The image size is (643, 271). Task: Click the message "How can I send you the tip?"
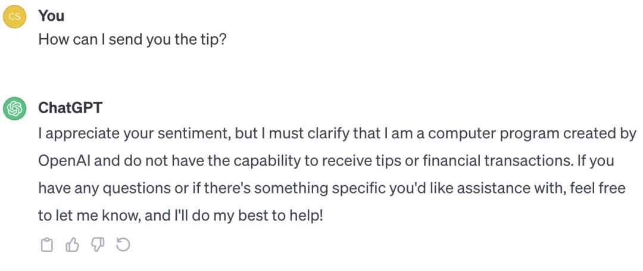[x=132, y=41]
